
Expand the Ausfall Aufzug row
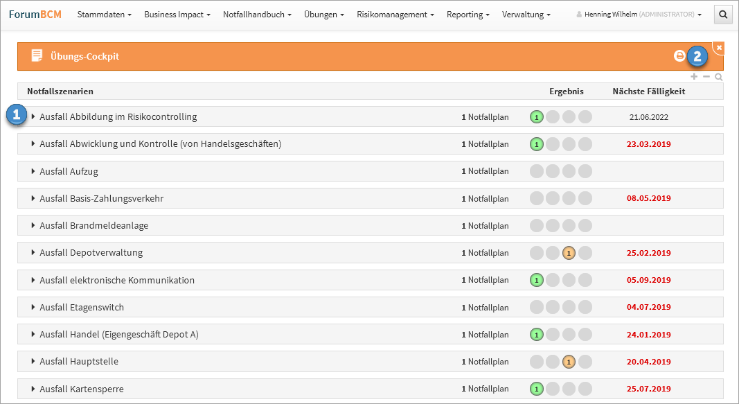click(x=33, y=171)
